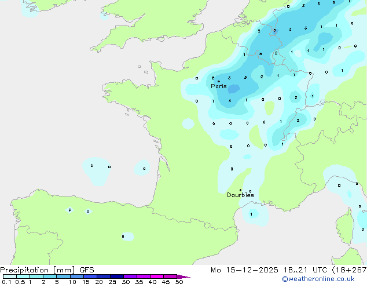
Task: Open the weatheronline.co.uk copyright link
Action: tap(318, 279)
